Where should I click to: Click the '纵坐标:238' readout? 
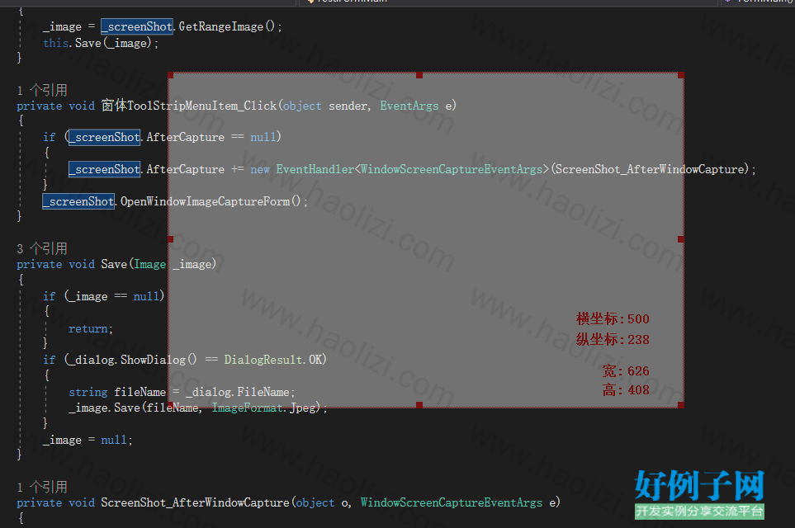point(613,340)
